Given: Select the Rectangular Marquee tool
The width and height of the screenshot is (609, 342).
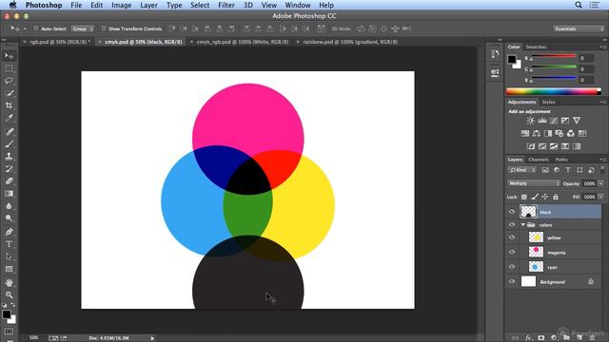Looking at the screenshot, I should click(x=9, y=68).
